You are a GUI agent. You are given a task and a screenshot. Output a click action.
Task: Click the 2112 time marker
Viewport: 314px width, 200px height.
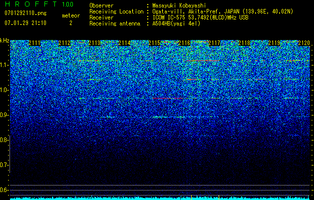(64, 43)
